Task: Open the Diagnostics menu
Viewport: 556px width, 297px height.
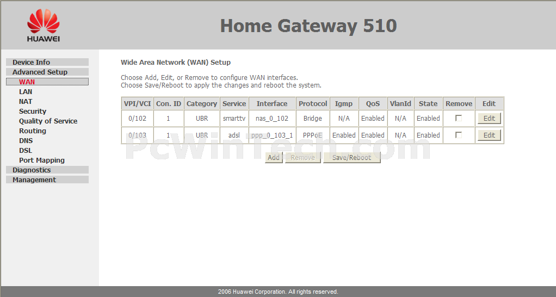Action: coord(47,170)
